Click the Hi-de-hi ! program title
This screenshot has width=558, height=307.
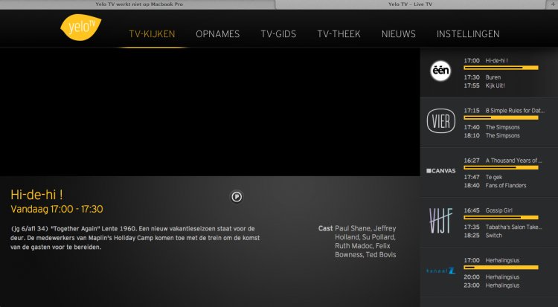click(x=36, y=195)
